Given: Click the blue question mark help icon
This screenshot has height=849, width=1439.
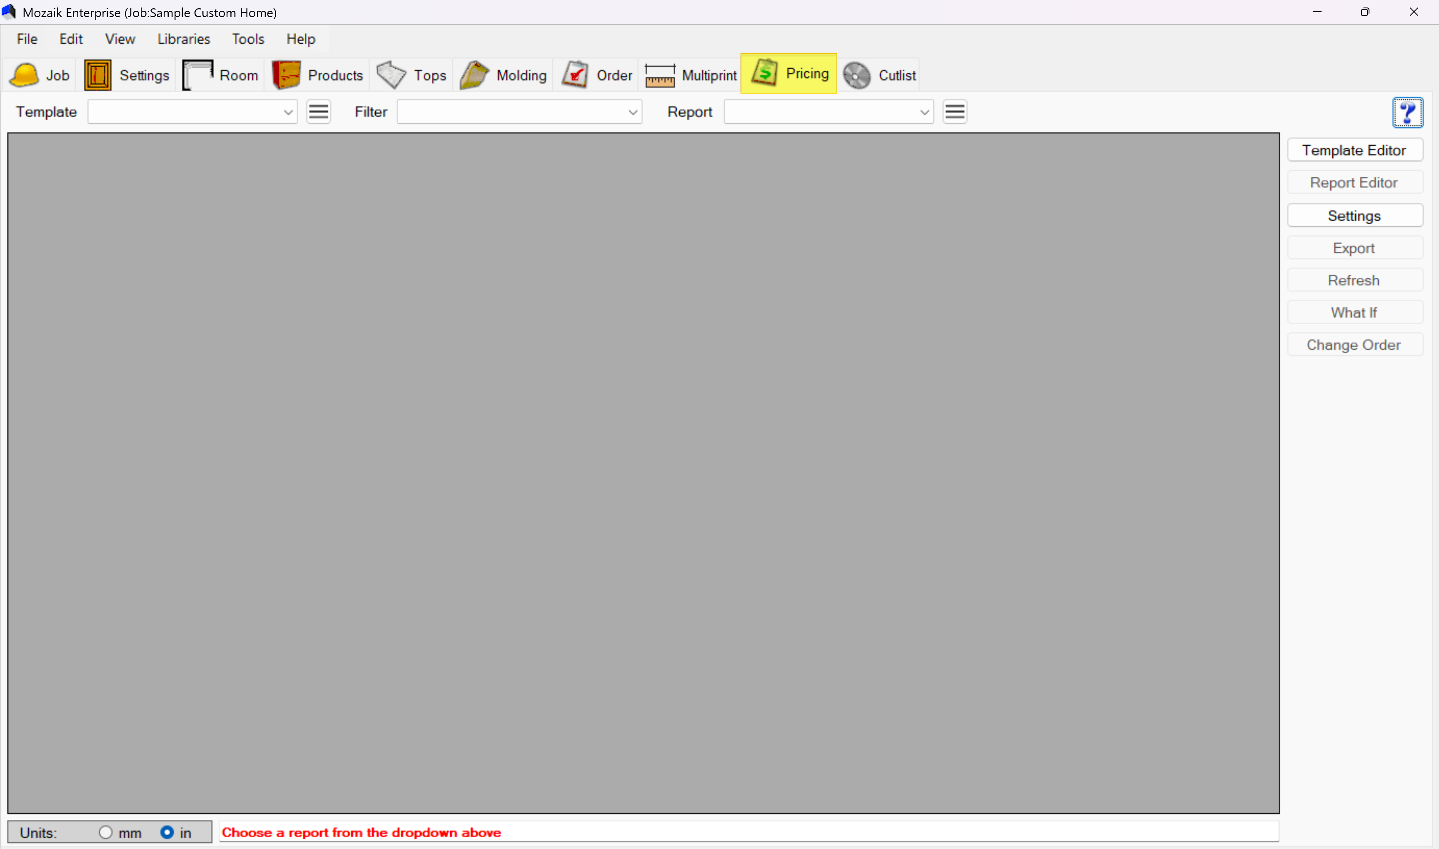Looking at the screenshot, I should click(x=1407, y=112).
